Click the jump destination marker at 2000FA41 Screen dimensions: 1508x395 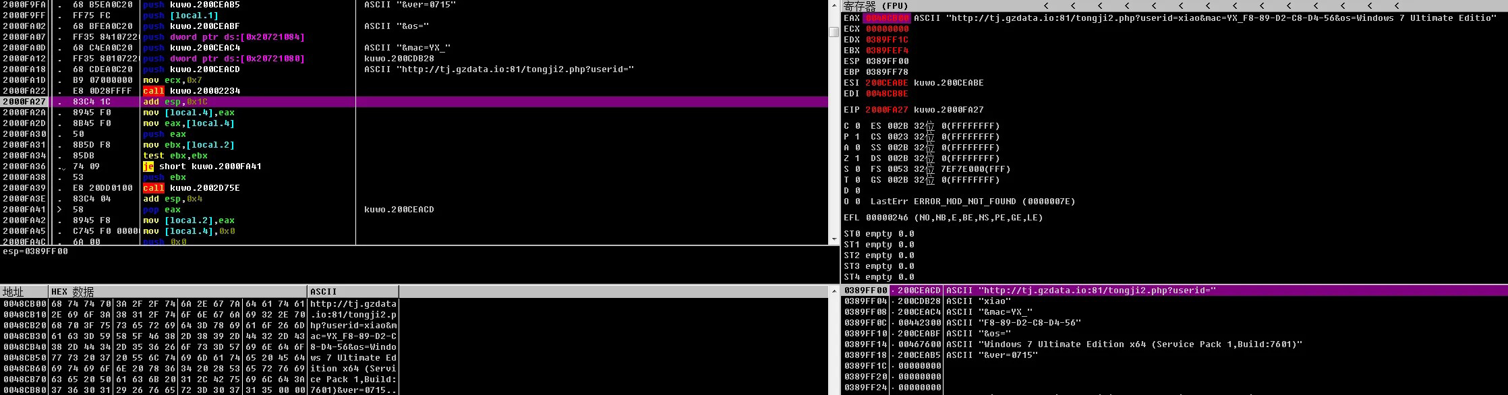[x=60, y=210]
